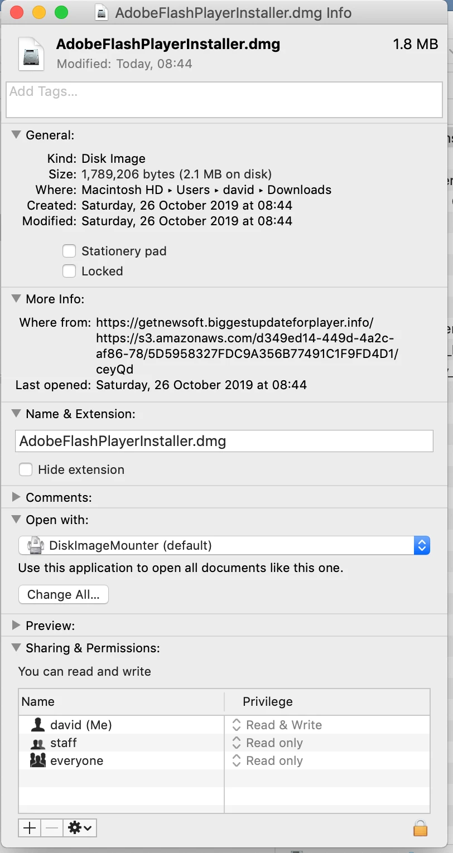Viewport: 453px width, 853px height.
Task: Tick the Locked checkbox
Action: click(x=69, y=271)
